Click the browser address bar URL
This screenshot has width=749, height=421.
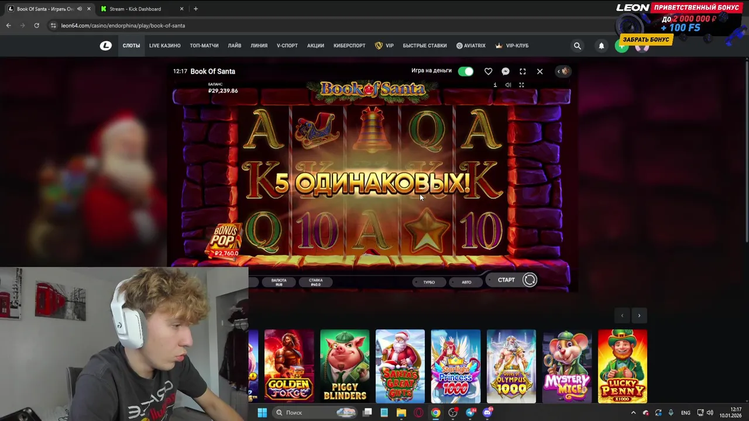123,26
